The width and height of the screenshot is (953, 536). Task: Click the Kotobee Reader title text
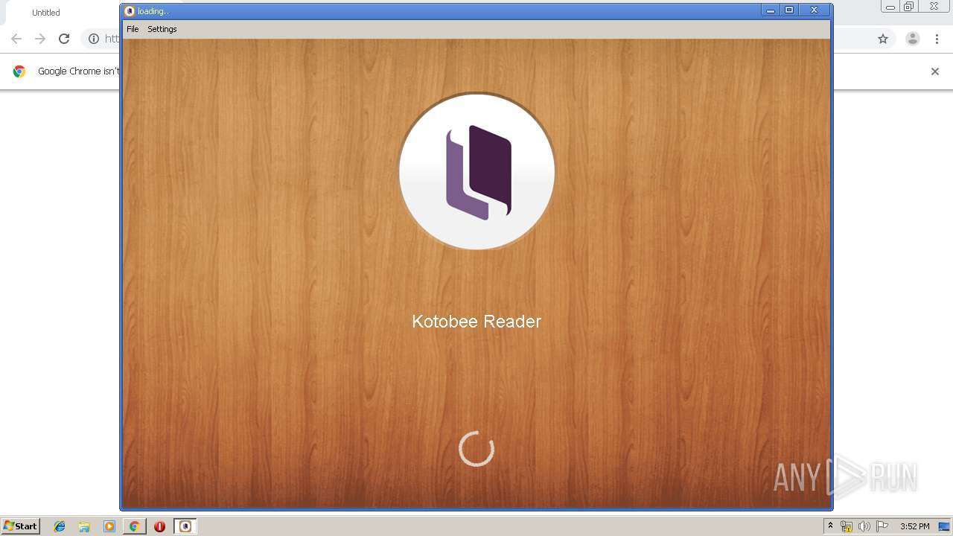(476, 322)
